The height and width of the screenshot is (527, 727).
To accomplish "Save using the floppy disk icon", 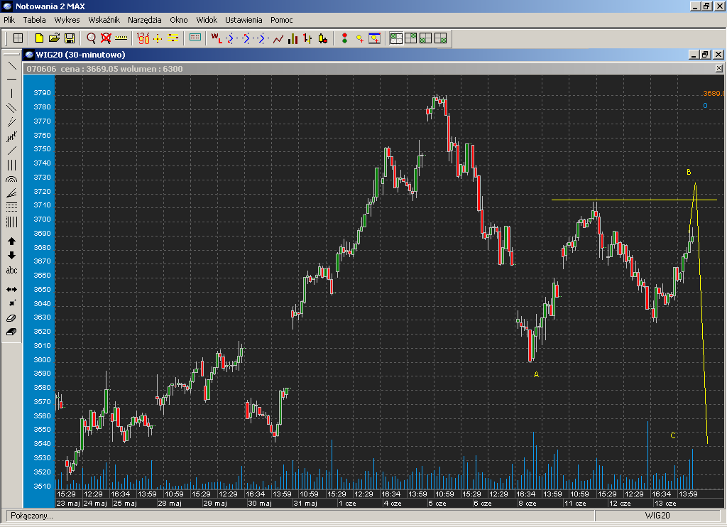I will coord(70,38).
